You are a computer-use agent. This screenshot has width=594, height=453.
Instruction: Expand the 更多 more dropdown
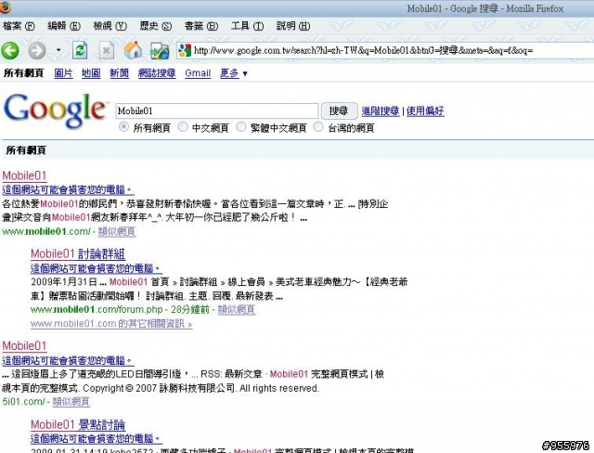click(x=233, y=73)
